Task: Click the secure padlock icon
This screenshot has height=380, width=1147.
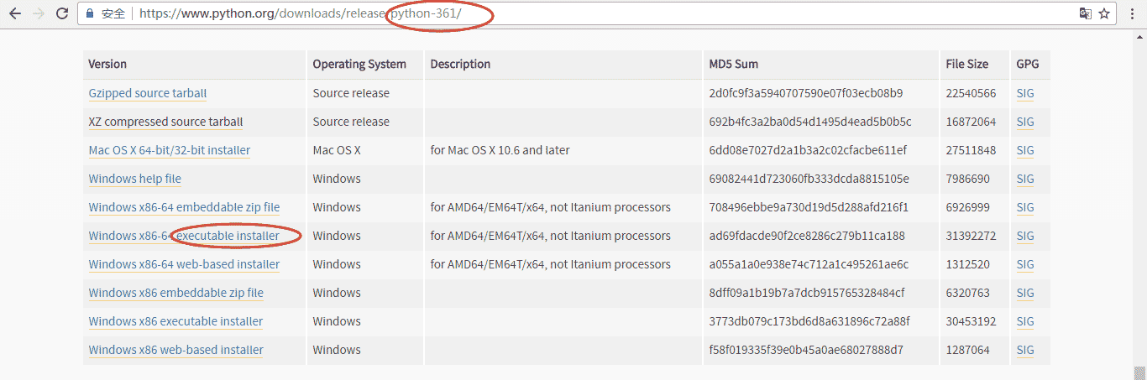Action: pos(90,13)
